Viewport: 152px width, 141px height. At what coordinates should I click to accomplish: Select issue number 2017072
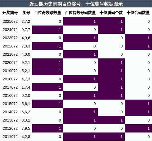pyautogui.click(x=10, y=87)
